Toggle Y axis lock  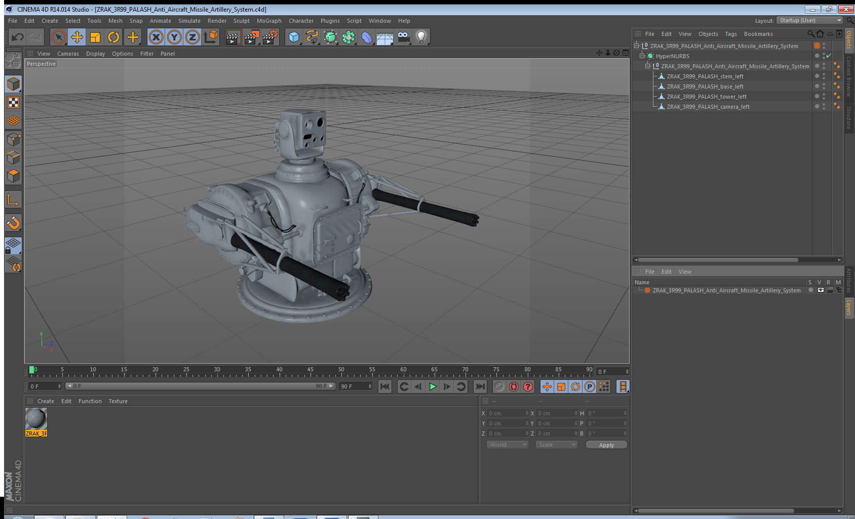[174, 37]
